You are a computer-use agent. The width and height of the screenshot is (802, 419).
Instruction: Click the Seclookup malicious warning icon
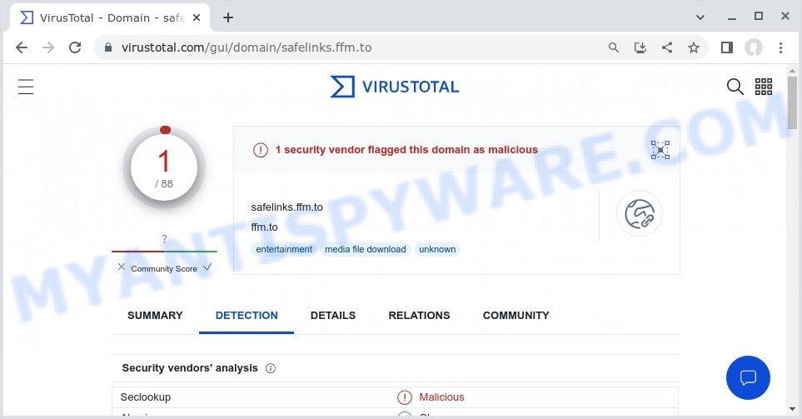(404, 397)
